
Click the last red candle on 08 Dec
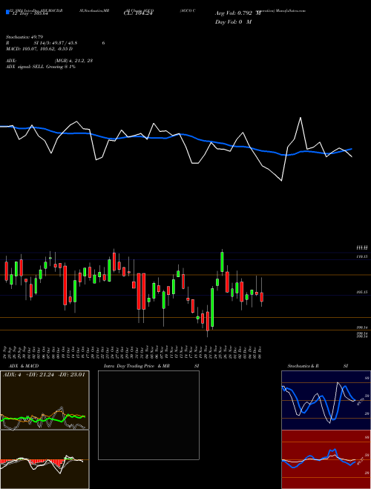(262, 297)
